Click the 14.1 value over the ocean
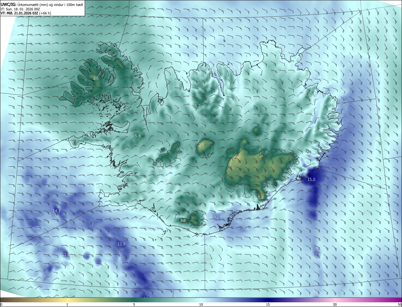The width and height of the screenshot is (402, 307). pyautogui.click(x=57, y=211)
